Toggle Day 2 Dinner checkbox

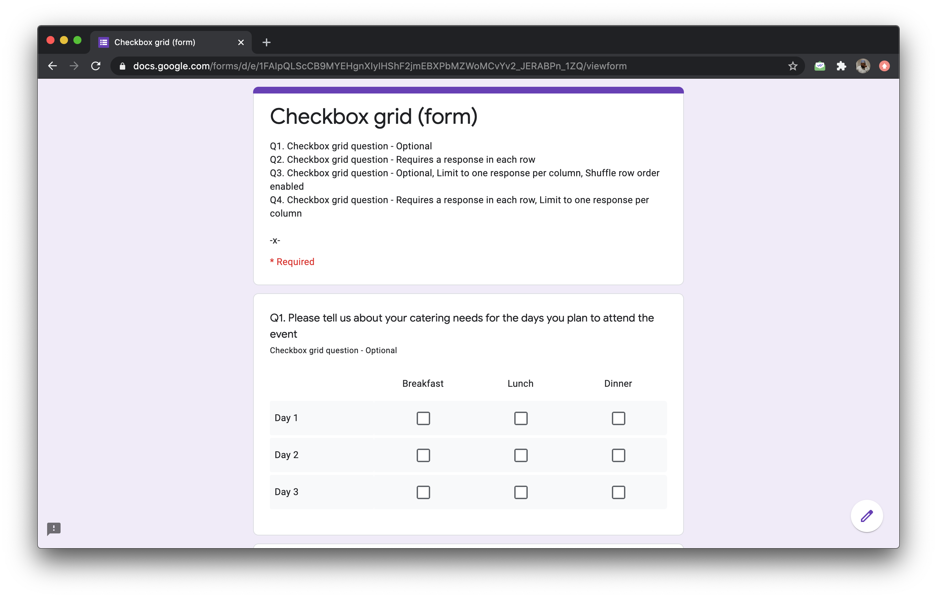[617, 454]
